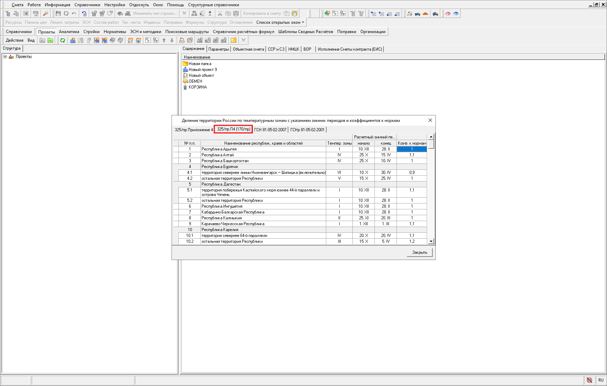Switch to the ГСН 81-05-02-2007 tab
607x386 pixels.
pos(270,130)
